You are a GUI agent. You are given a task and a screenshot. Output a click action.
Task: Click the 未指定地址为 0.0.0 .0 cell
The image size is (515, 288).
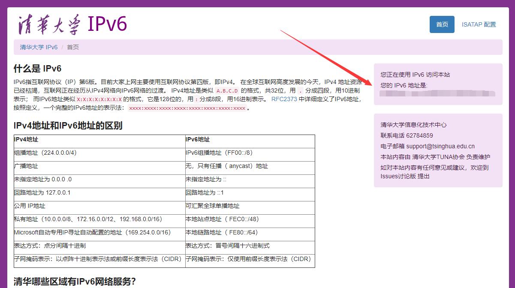coord(99,181)
